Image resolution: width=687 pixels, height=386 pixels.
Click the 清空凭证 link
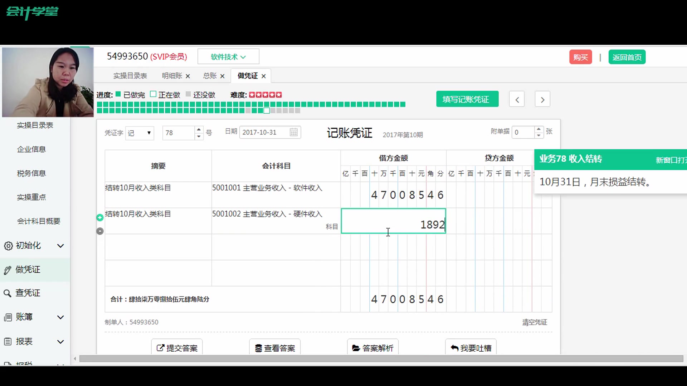(535, 322)
